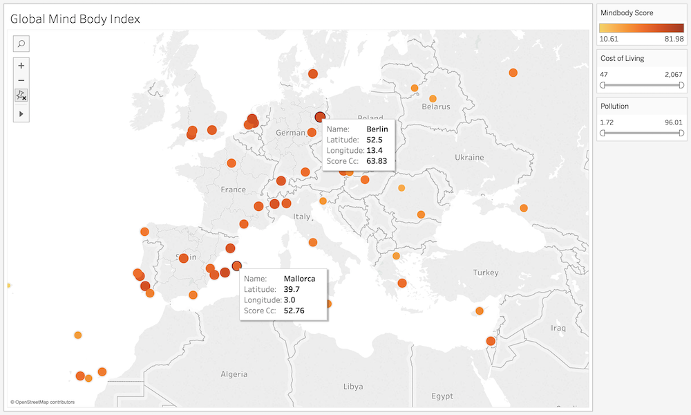Reset map view with the pin icon
This screenshot has width=691, height=415.
pyautogui.click(x=21, y=95)
